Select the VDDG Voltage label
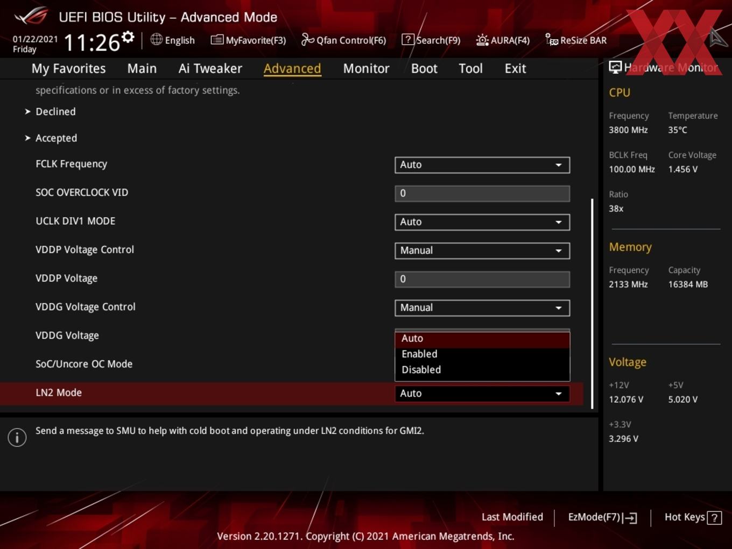Screen dimensions: 732x549 [x=67, y=335]
